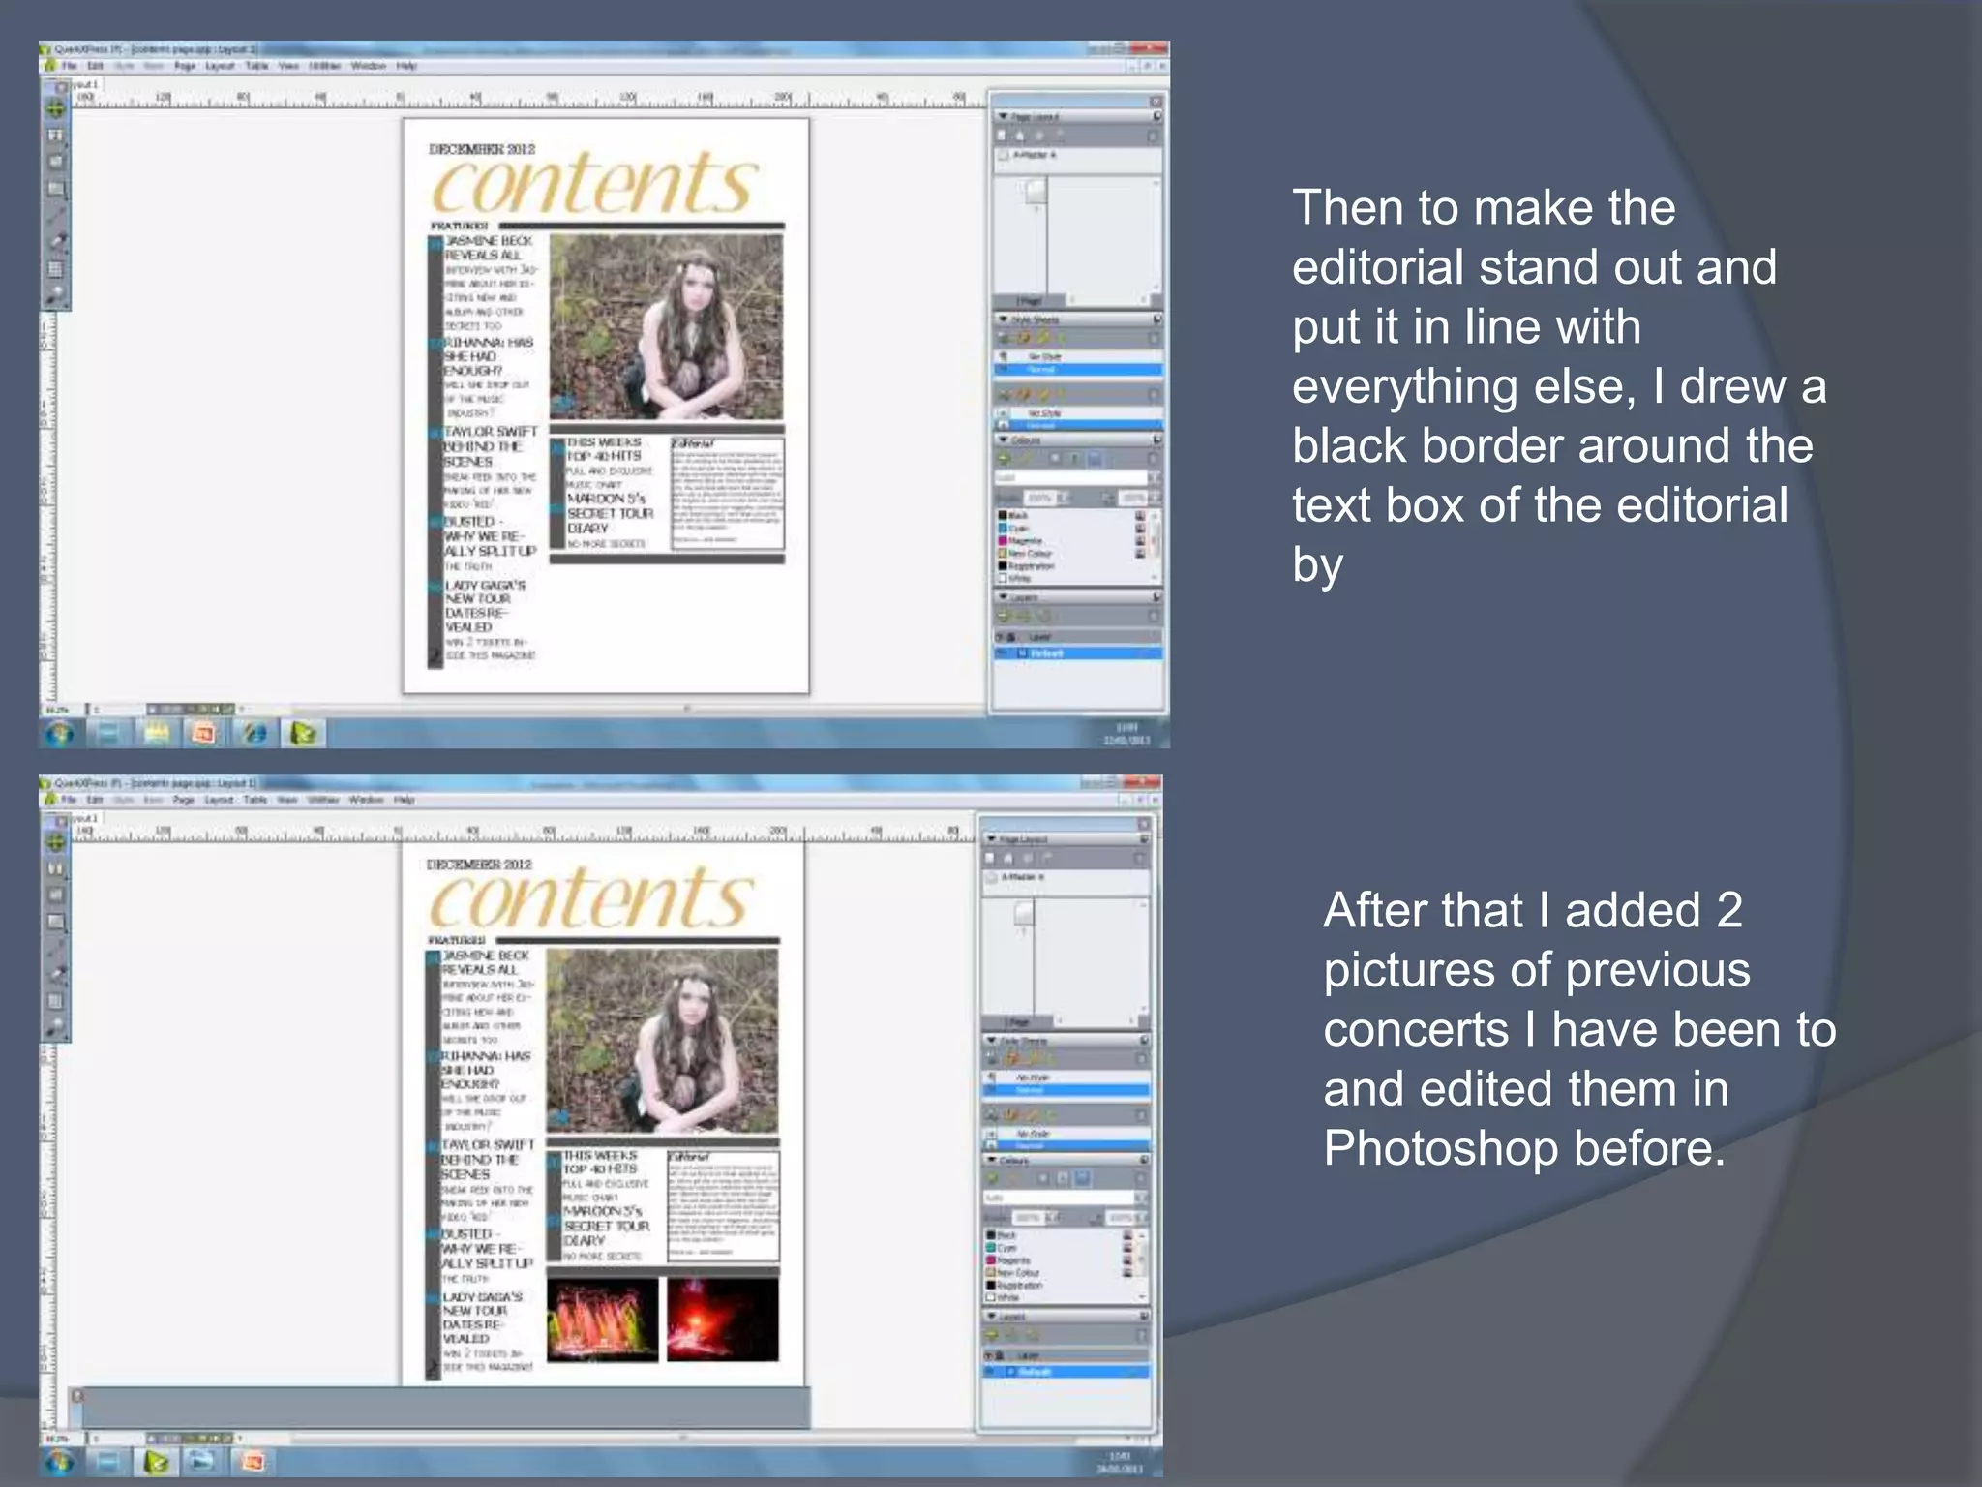Viewport: 1982px width, 1487px height.
Task: Click New Layer plus icon in top Layers palette
Action: pyautogui.click(x=1004, y=616)
